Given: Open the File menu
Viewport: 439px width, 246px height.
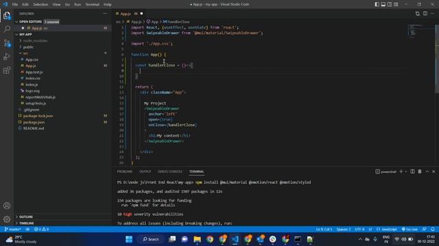Looking at the screenshot, I should pyautogui.click(x=15, y=5).
